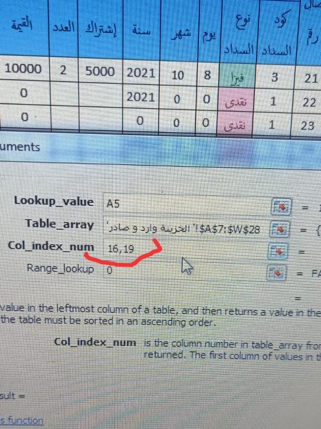The image size is (321, 429).
Task: Select the pink نقدى cell in row 23
Action: (x=234, y=124)
